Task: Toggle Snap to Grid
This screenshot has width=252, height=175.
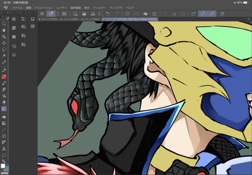Action: point(212,14)
